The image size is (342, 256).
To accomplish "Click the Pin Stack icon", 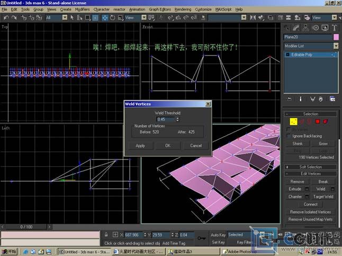I will tap(289, 99).
